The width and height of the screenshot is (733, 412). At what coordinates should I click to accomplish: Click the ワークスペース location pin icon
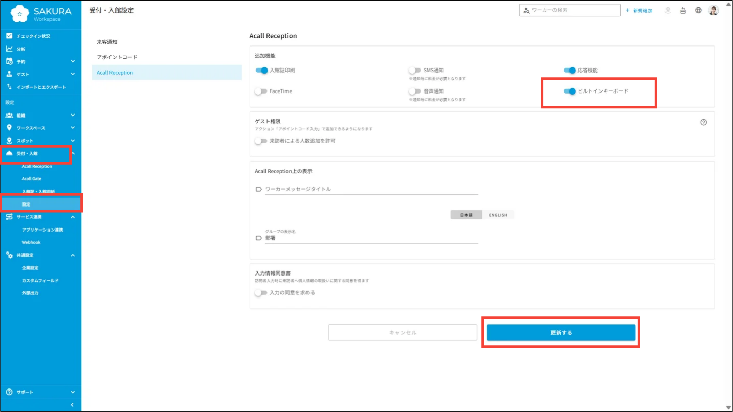pyautogui.click(x=9, y=128)
